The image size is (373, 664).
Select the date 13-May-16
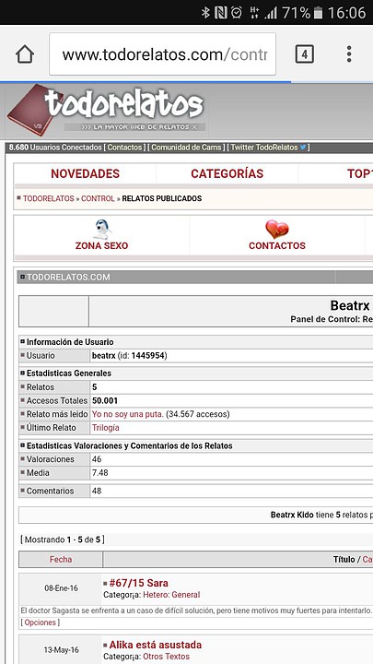61,649
